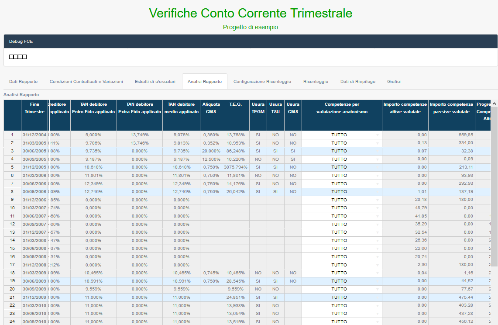Click Aliquota CMS value 0,745%
The image size is (498, 325).
click(211, 273)
